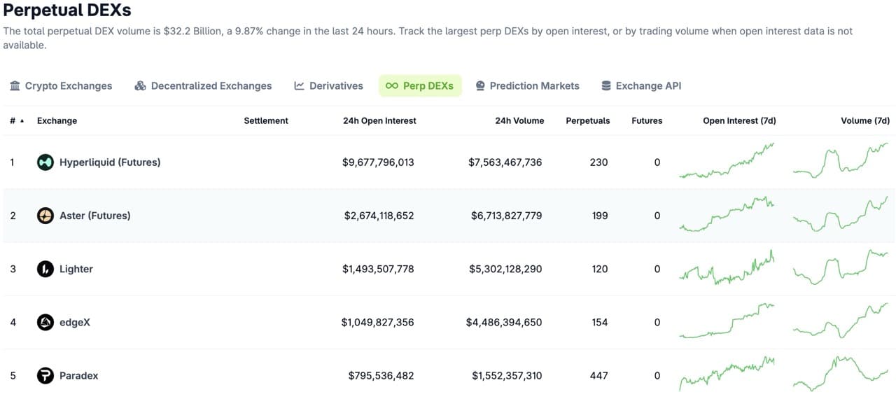Open the Paradex exchange page link
Viewport: 896px width, 399px height.
point(78,376)
